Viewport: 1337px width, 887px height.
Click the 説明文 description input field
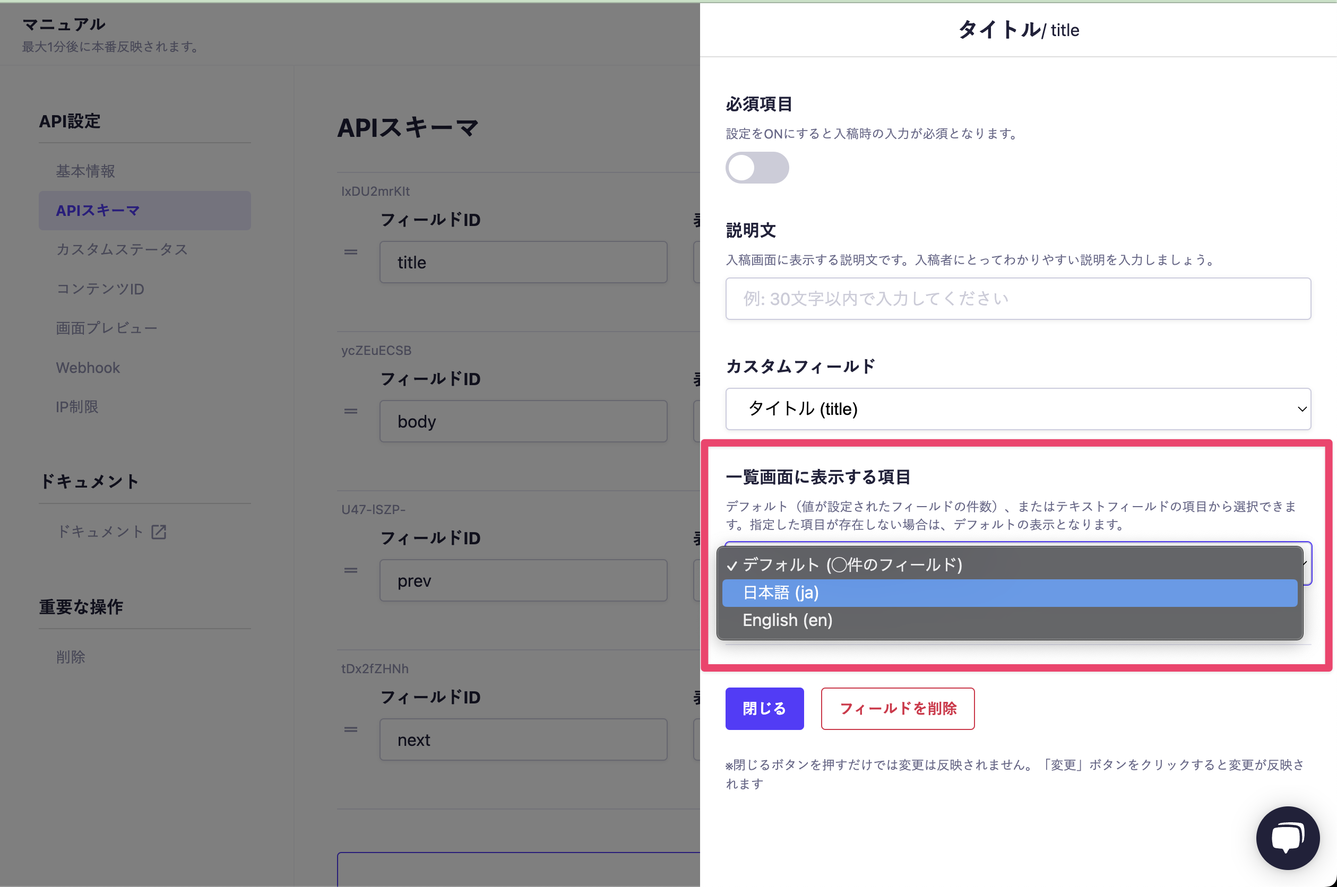(x=1017, y=299)
